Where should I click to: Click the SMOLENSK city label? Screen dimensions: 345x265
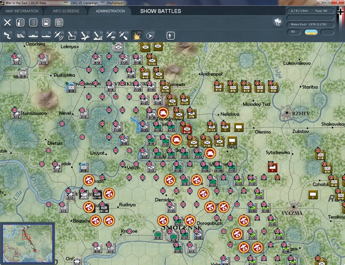(x=181, y=228)
